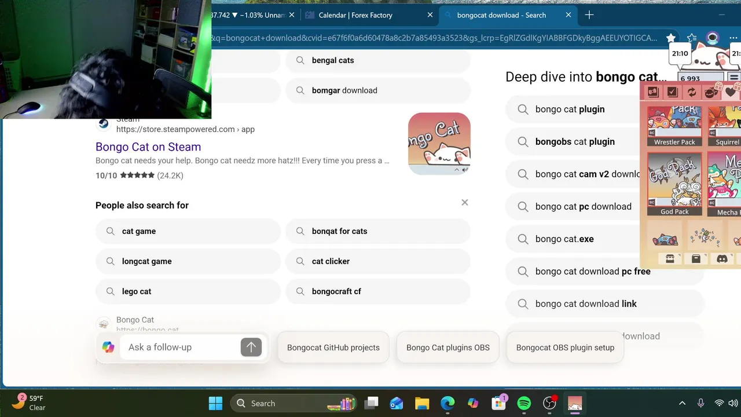Image resolution: width=741 pixels, height=417 pixels.
Task: Search for longcat game suggestion
Action: pos(188,261)
